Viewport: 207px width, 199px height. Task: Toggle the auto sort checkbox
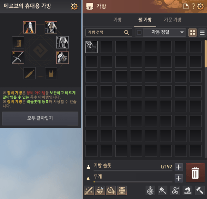coord(139,32)
